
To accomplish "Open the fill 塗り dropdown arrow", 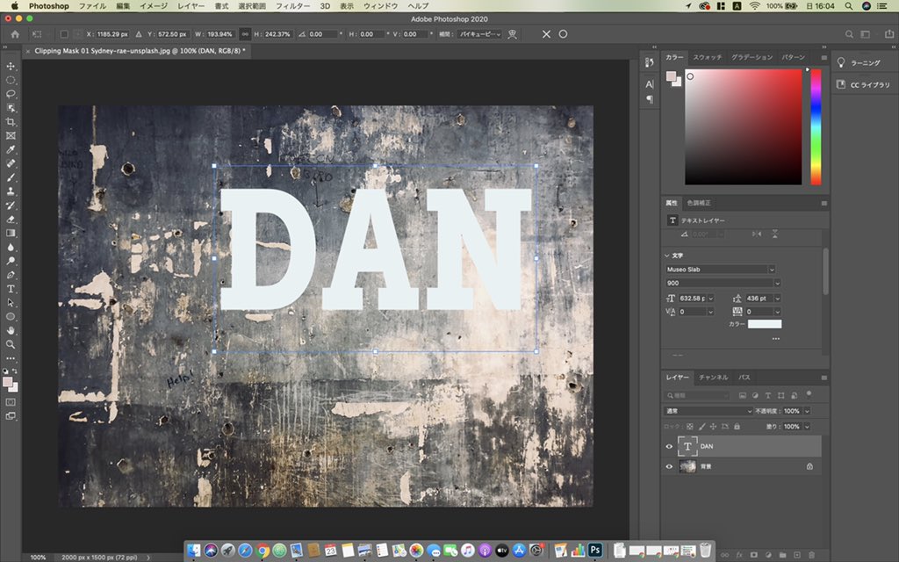I will pyautogui.click(x=807, y=427).
